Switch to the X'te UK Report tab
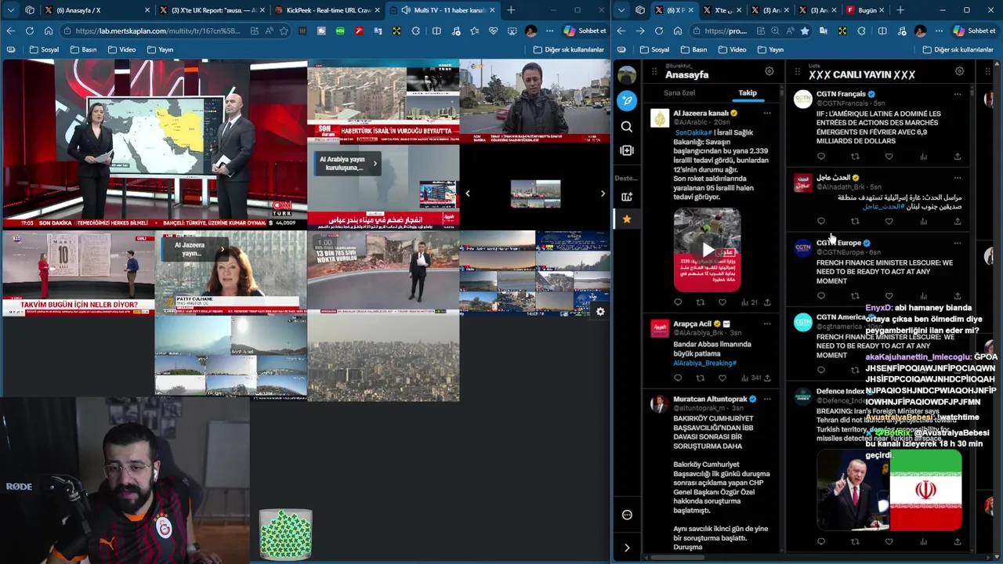This screenshot has width=1003, height=564. 210,10
